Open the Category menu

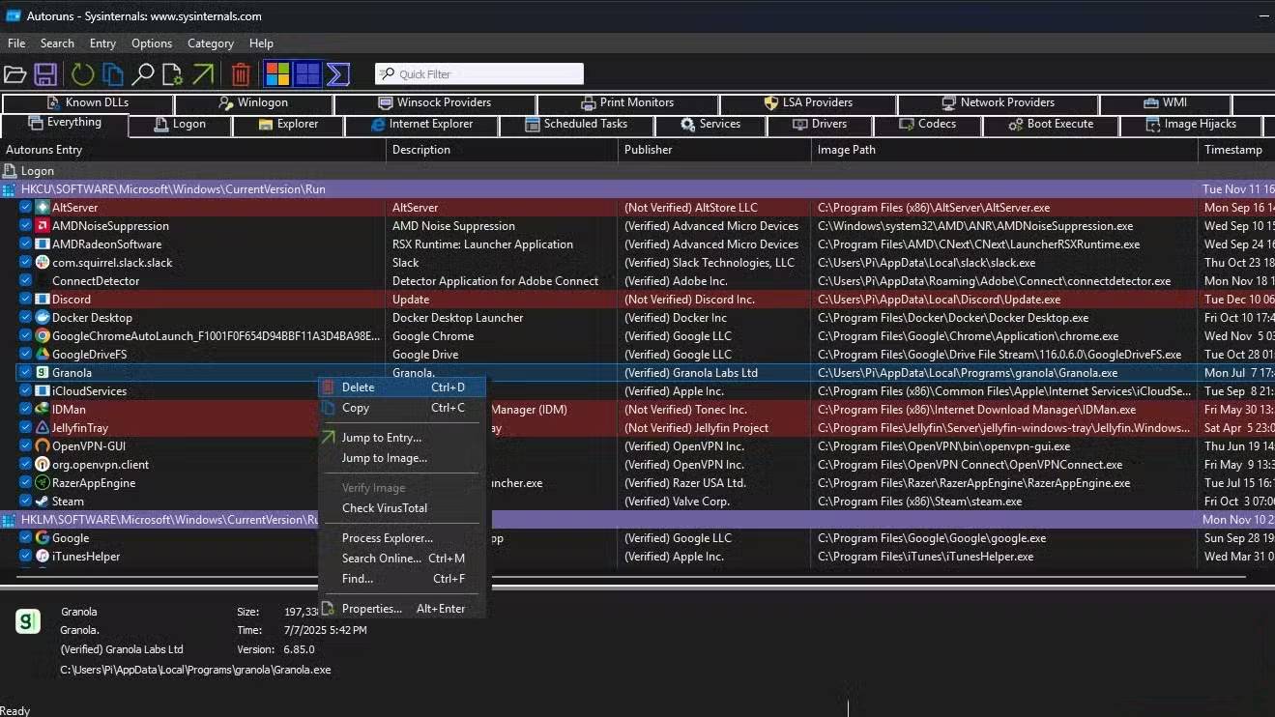click(x=211, y=43)
